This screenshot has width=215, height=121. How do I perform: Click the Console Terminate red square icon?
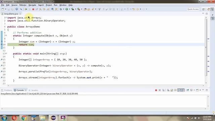[156, 90]
